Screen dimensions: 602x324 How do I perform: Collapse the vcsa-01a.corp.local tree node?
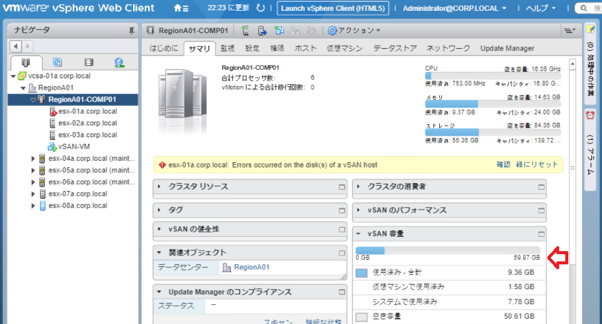(13, 76)
